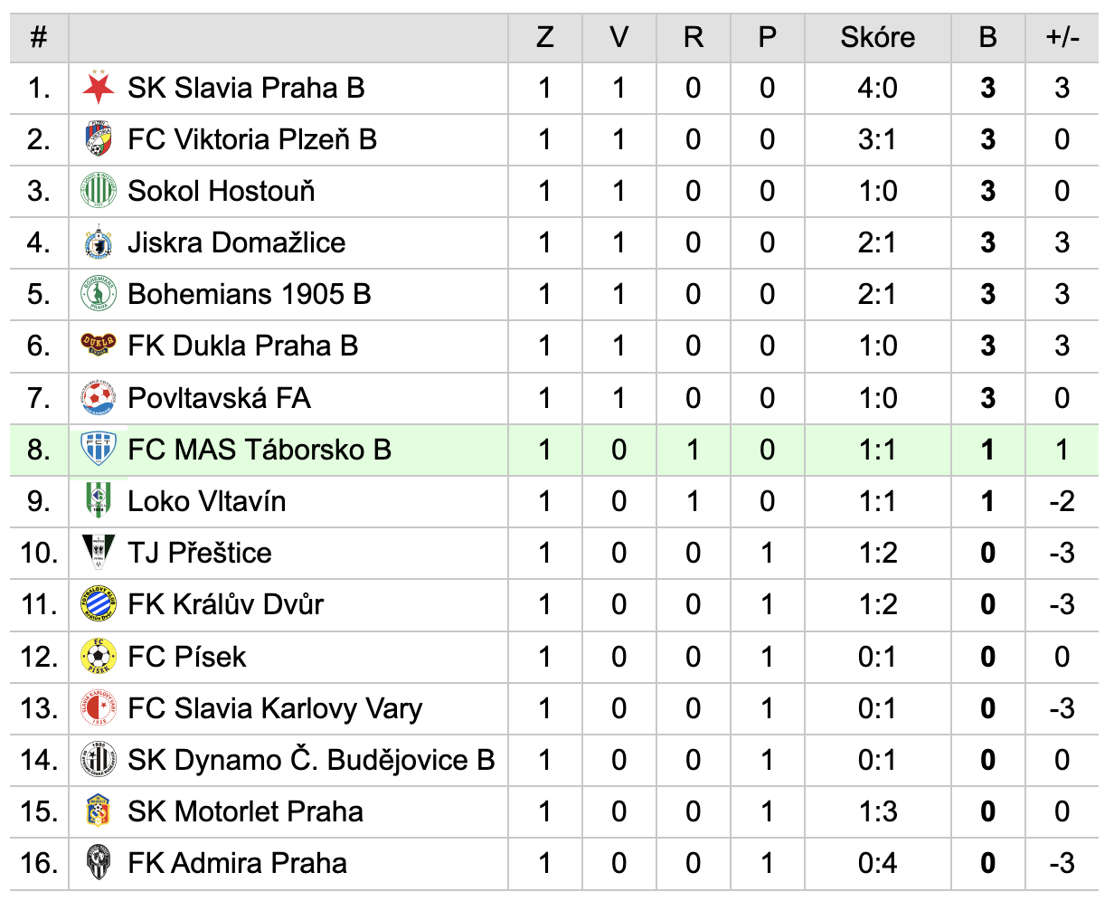Click the FC MAS Táborsko B shield crest
The width and height of the screenshot is (1114, 901).
pos(99,450)
